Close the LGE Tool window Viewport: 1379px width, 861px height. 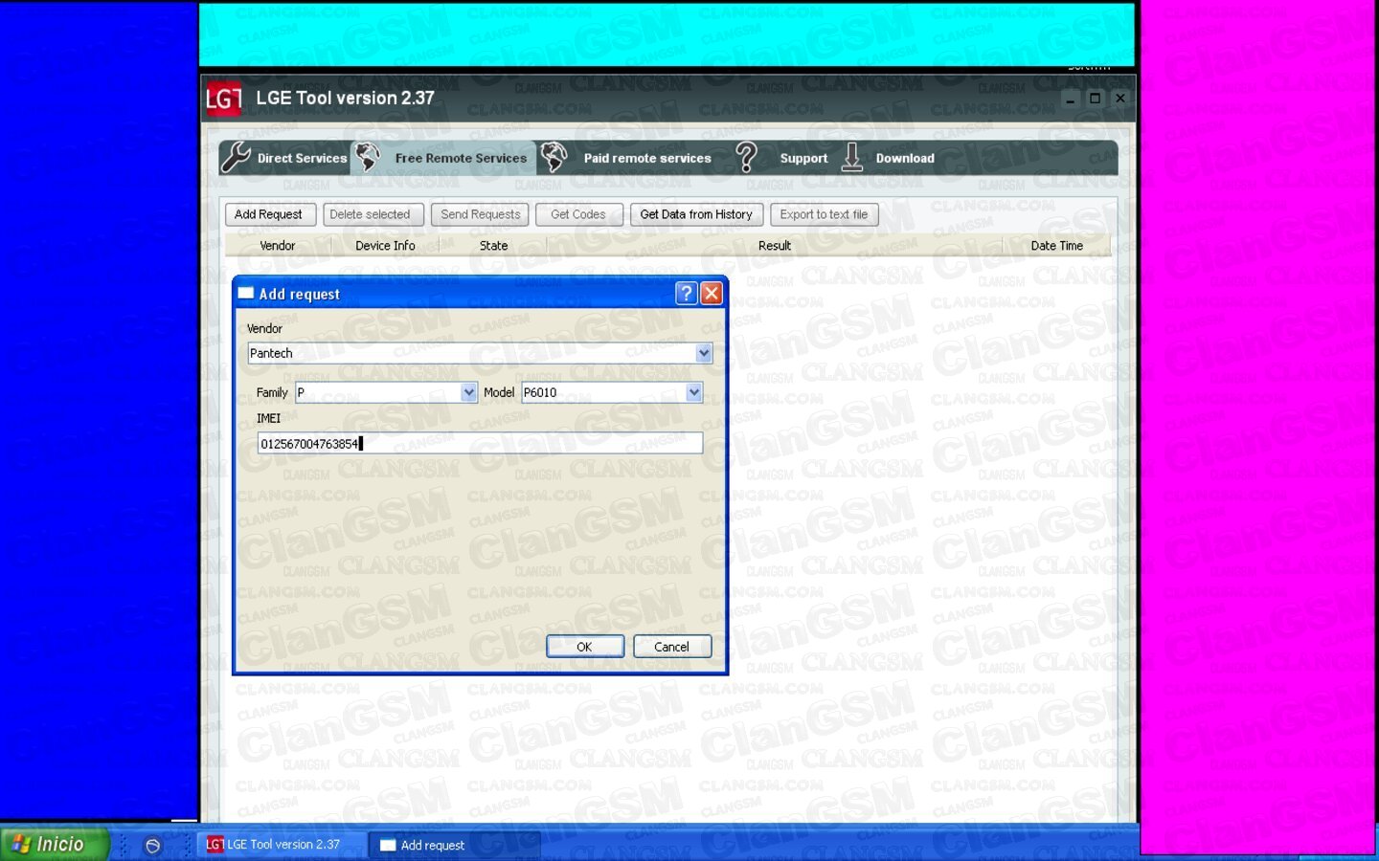tap(1120, 99)
